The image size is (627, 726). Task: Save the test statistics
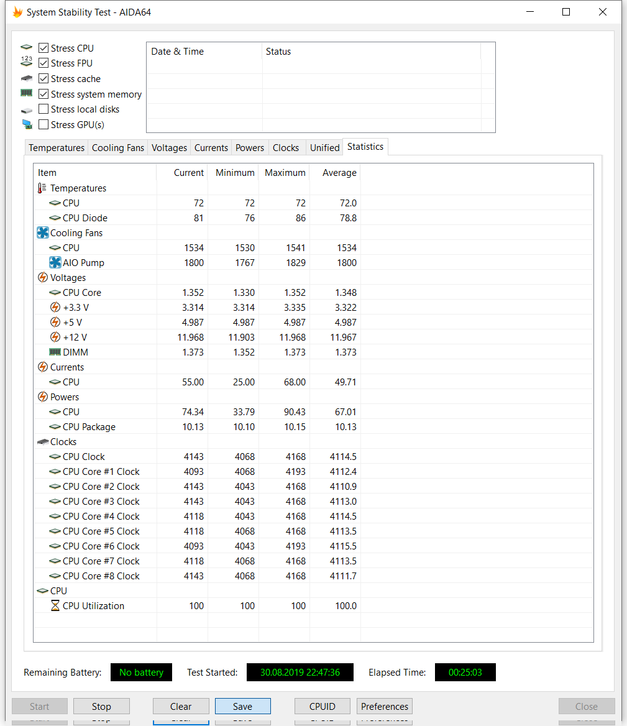click(x=243, y=707)
